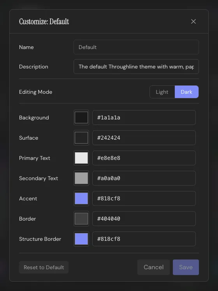Click the Customize: Default title

44,21
